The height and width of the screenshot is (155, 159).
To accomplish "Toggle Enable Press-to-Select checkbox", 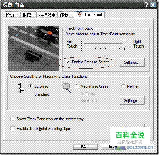I will click(68, 62).
